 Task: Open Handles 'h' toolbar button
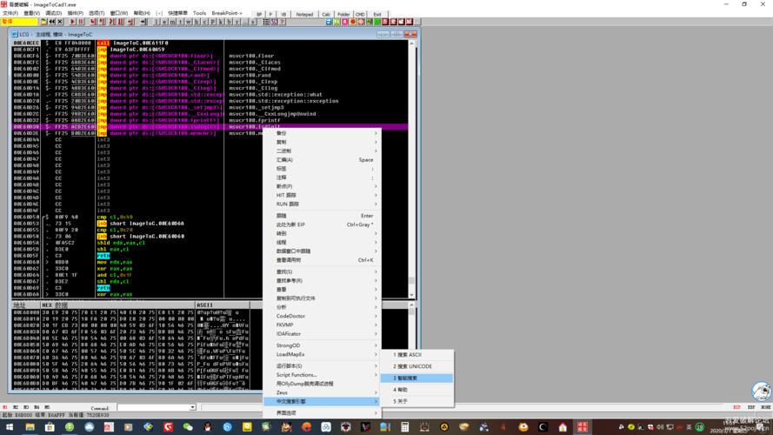click(x=197, y=22)
